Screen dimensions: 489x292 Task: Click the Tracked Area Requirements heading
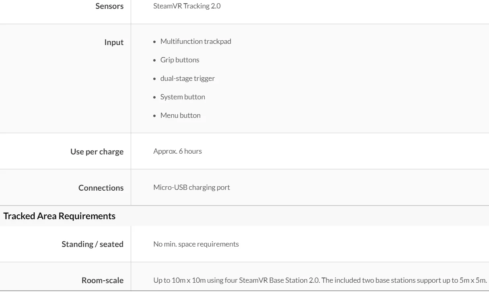point(60,216)
